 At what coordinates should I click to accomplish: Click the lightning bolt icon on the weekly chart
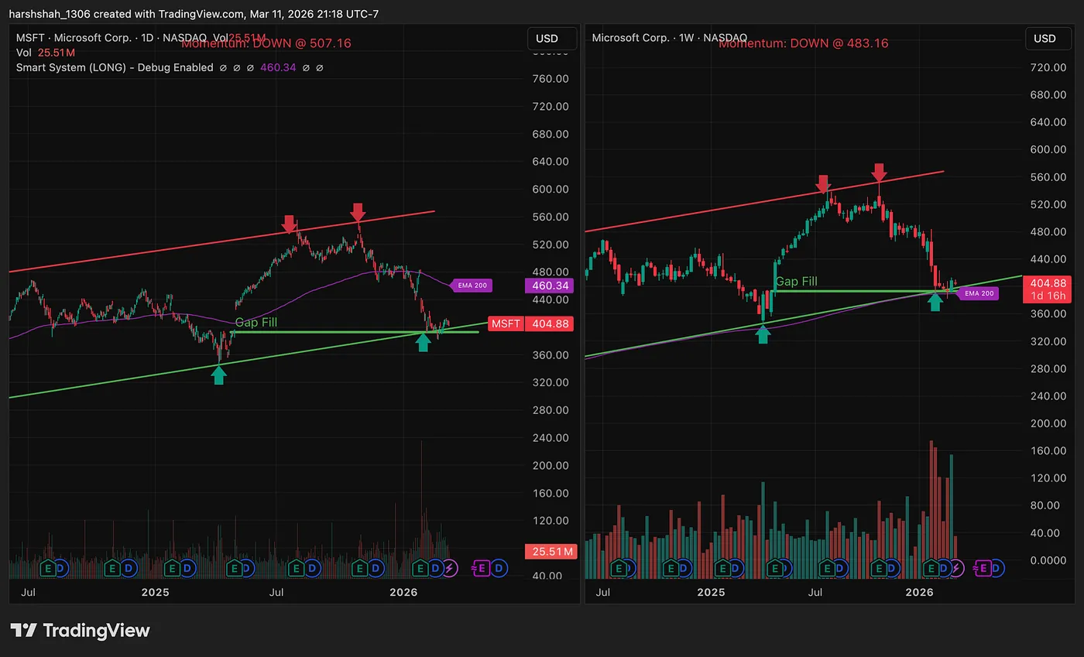pyautogui.click(x=956, y=568)
